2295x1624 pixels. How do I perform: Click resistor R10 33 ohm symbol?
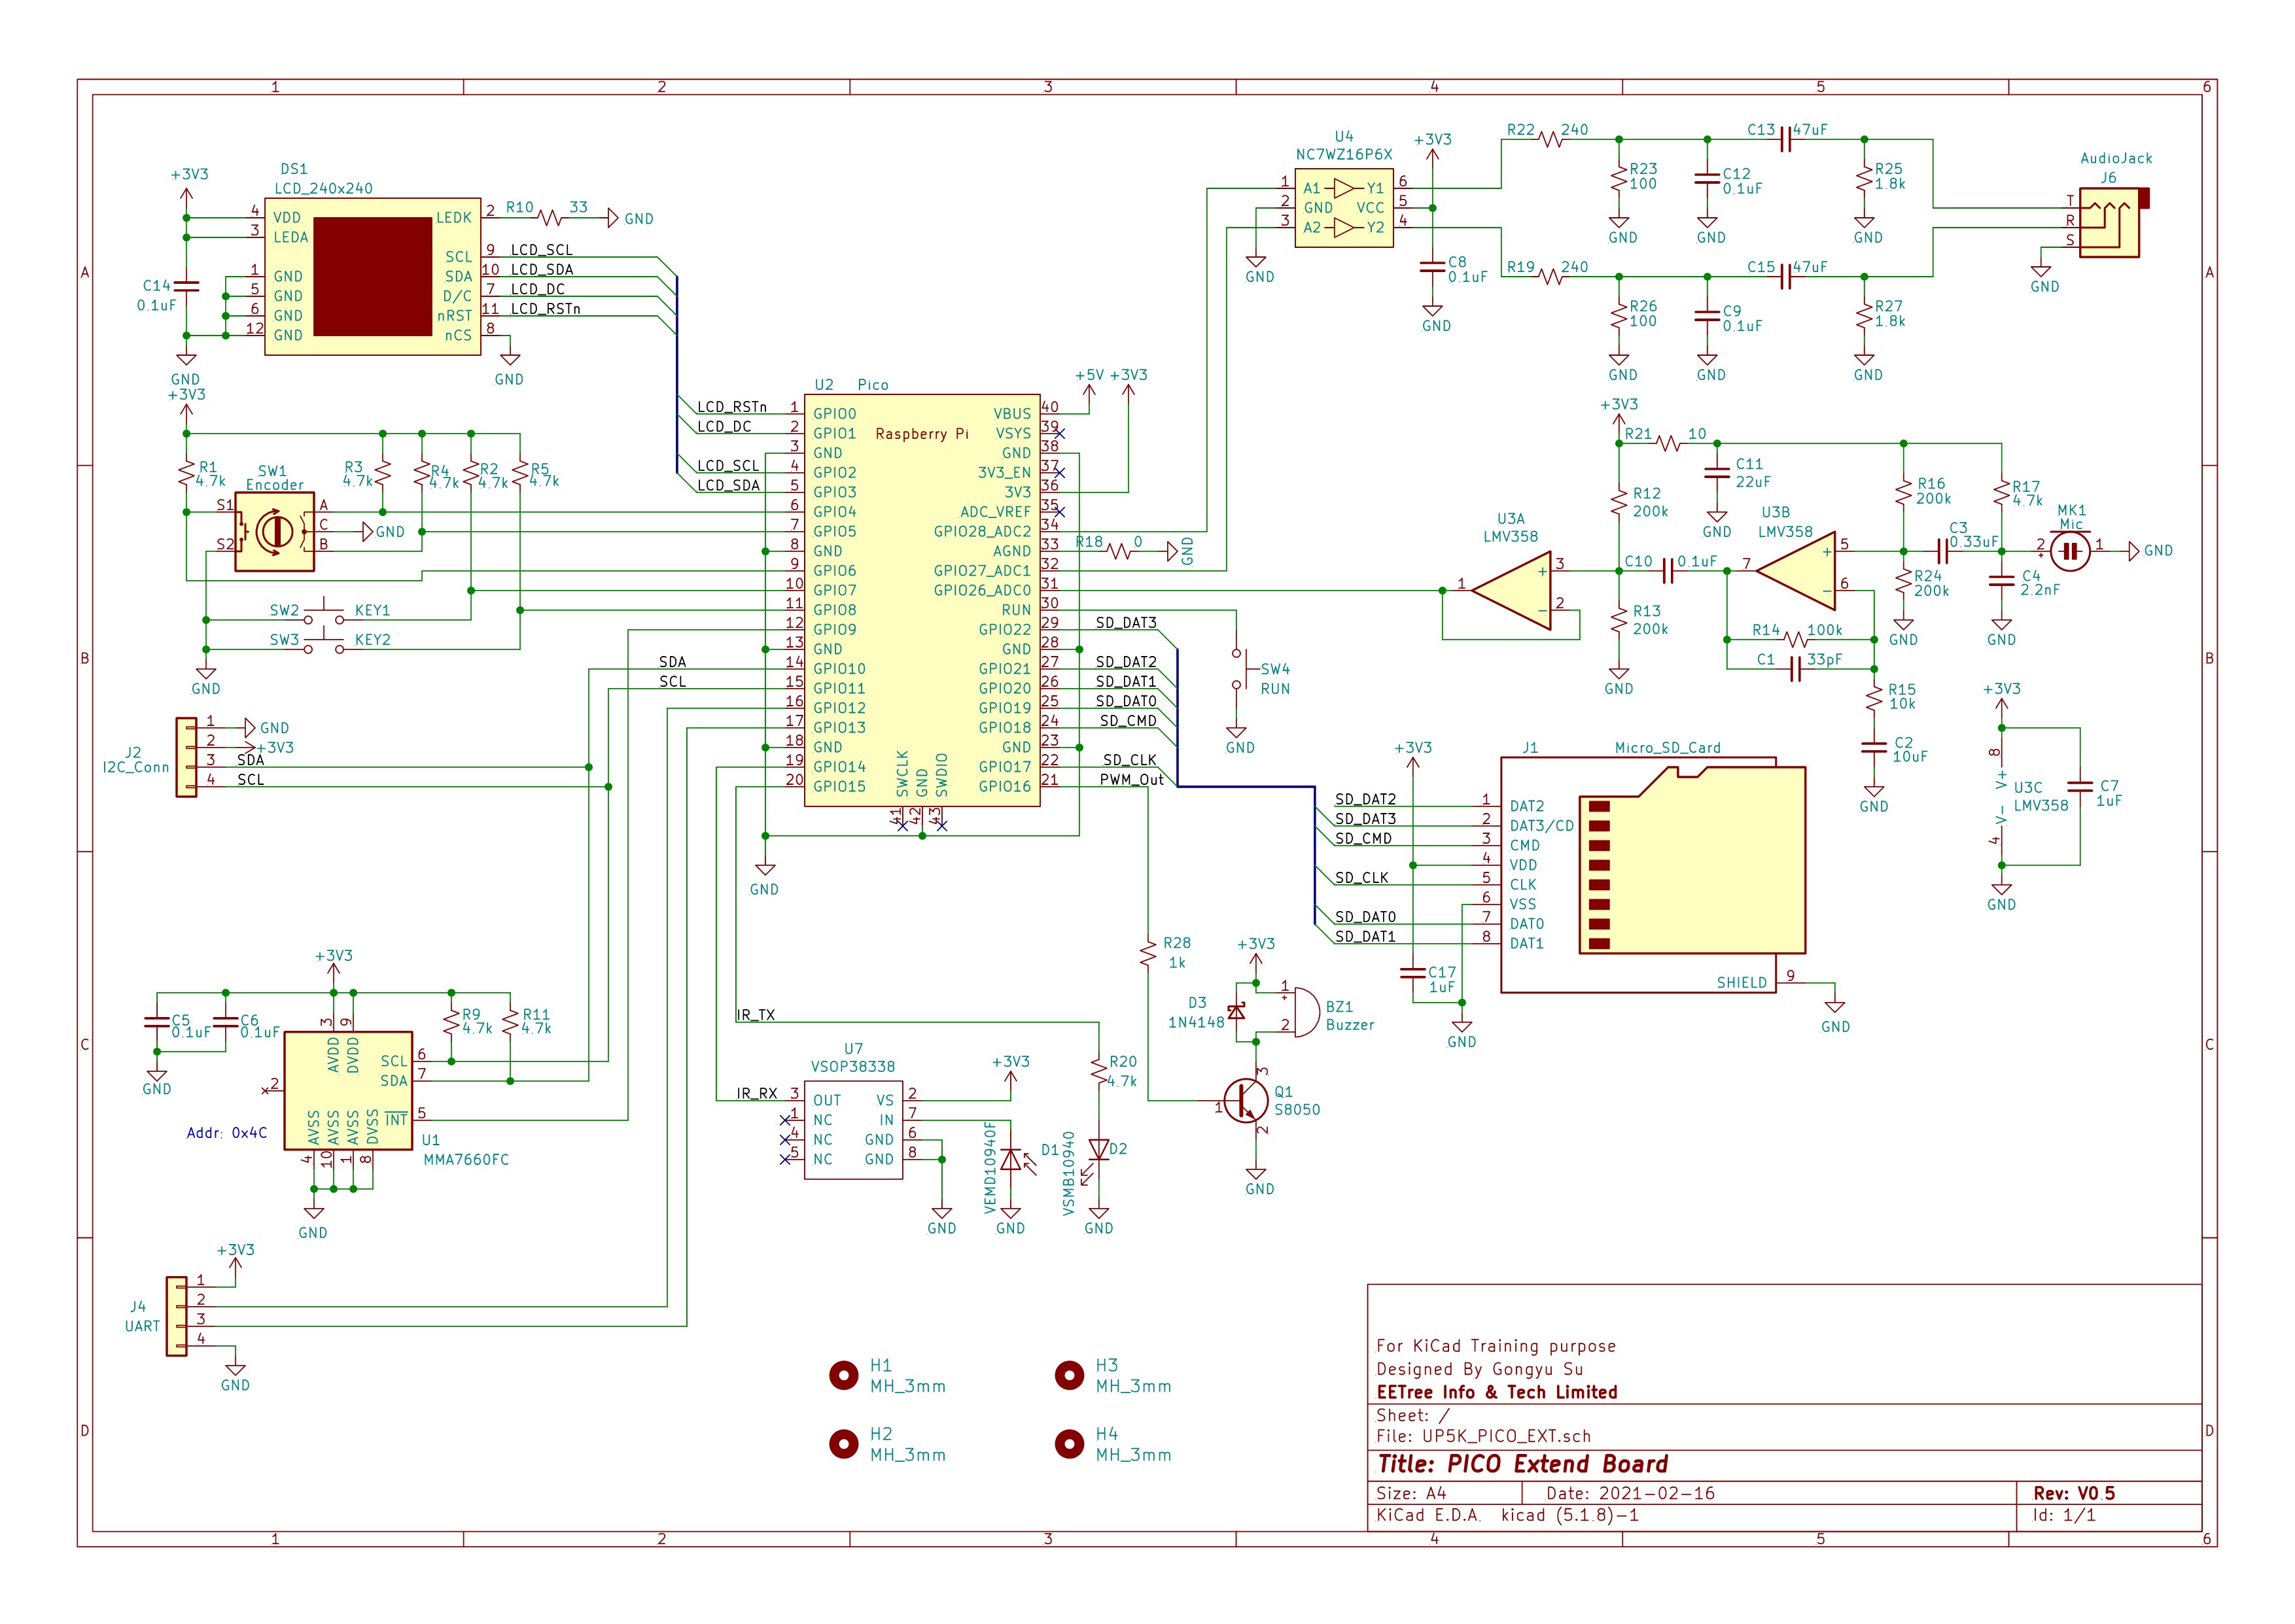point(550,217)
